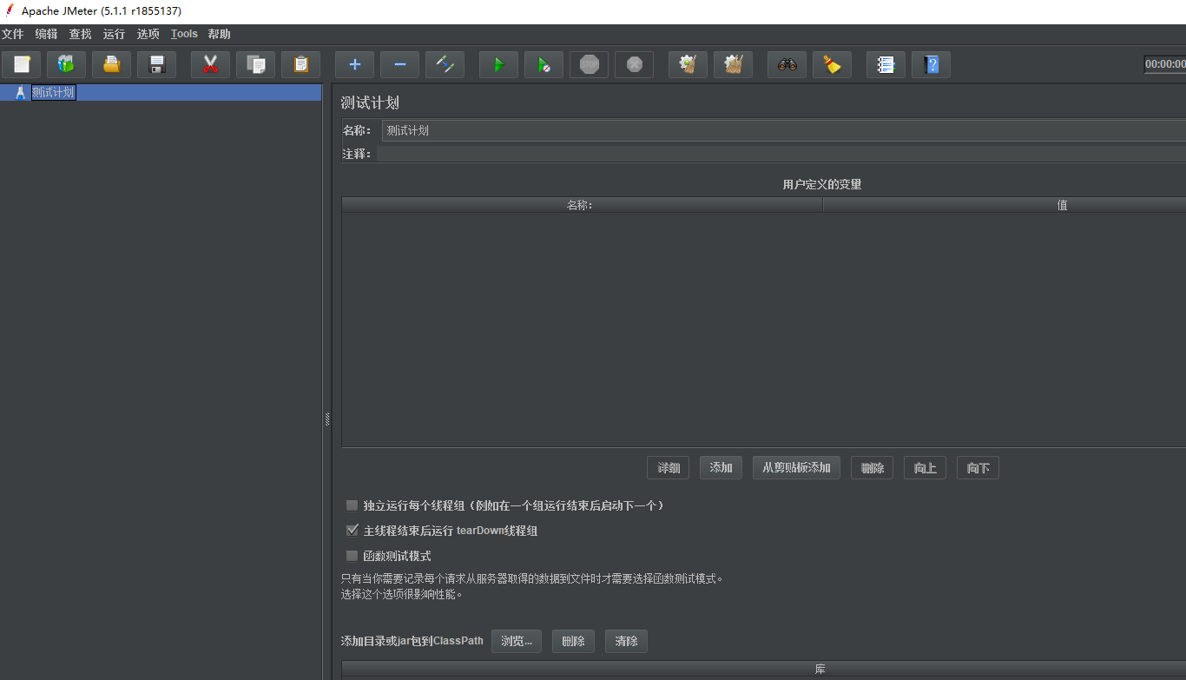Open an existing test plan file
This screenshot has width=1186, height=680.
111,64
